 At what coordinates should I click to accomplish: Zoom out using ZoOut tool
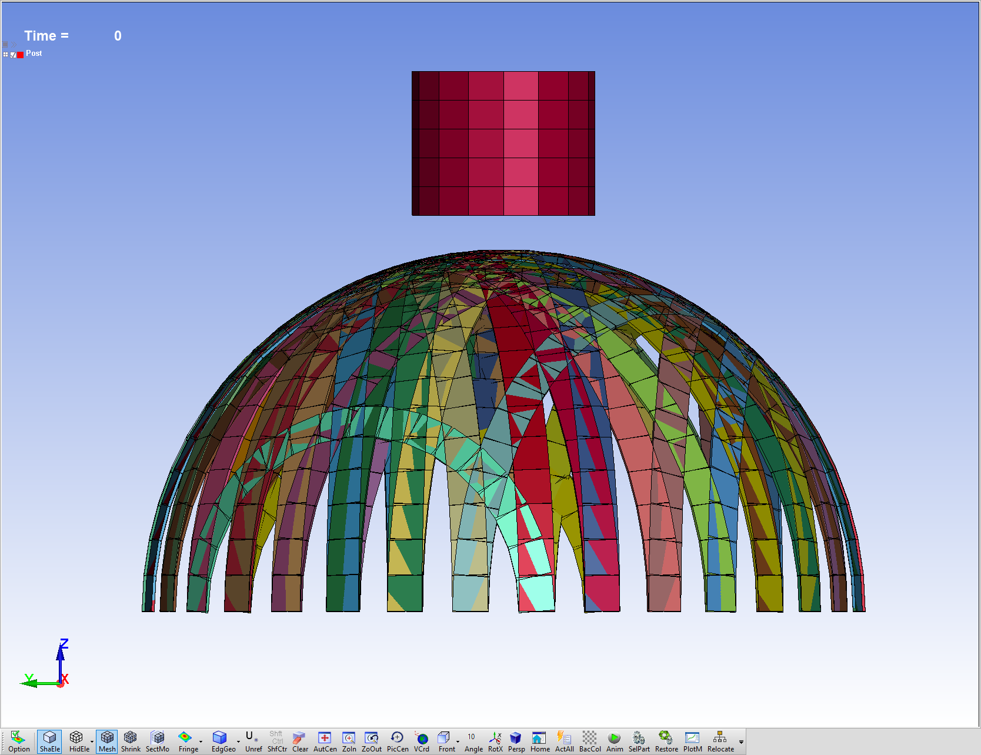click(x=372, y=741)
